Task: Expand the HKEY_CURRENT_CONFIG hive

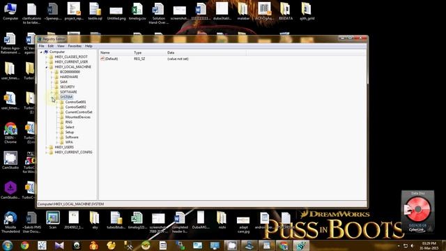Action: click(x=47, y=152)
